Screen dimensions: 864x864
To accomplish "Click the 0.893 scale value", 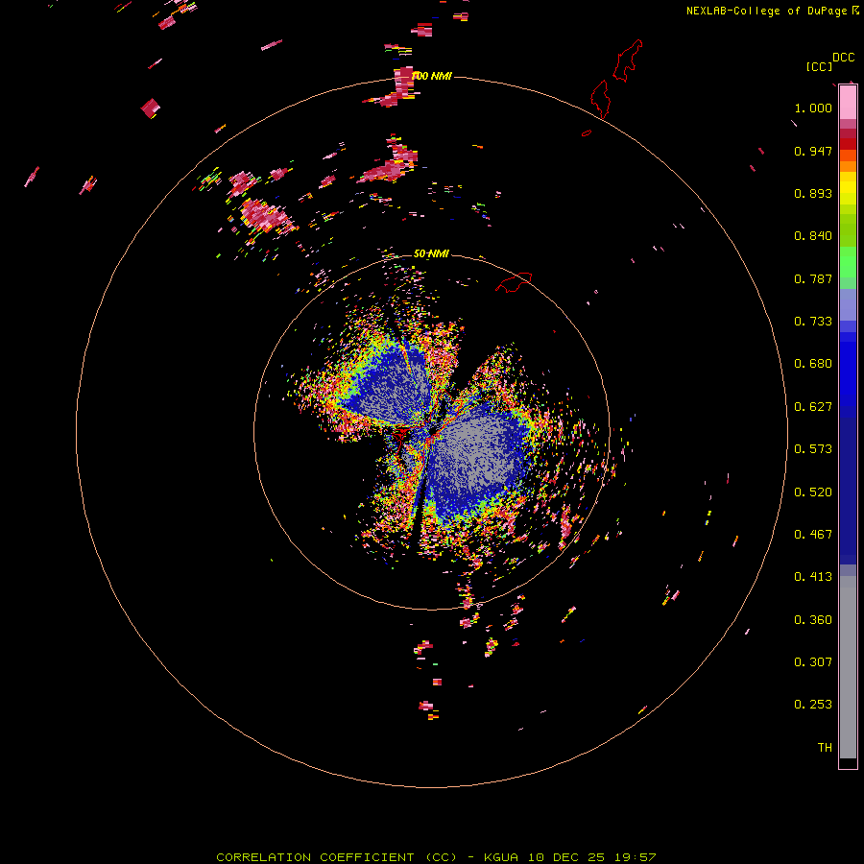I will 813,193.
